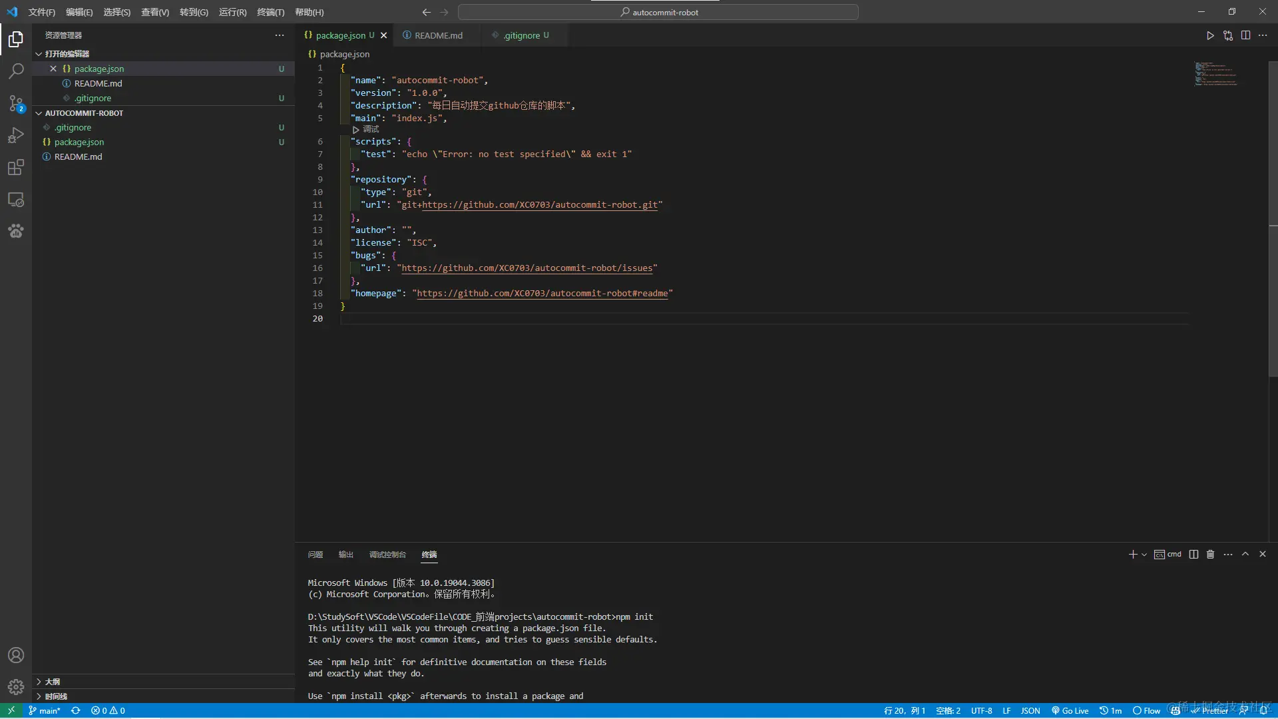The height and width of the screenshot is (719, 1278).
Task: Toggle Go Live server in status bar
Action: tap(1070, 710)
